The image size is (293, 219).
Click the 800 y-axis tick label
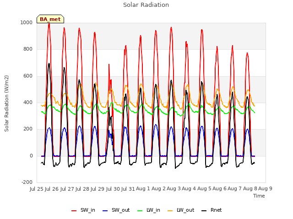[x=28, y=49]
